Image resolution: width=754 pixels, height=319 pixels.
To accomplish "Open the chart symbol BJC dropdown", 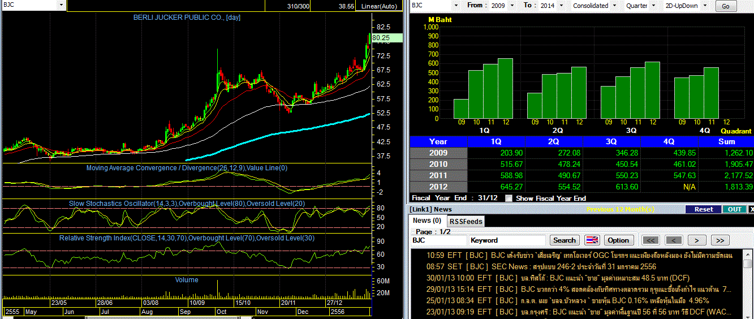I will tap(61, 5).
